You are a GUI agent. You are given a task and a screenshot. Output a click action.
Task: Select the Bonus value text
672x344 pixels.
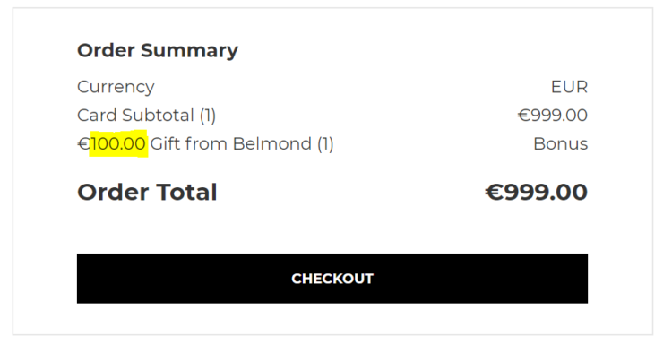[561, 143]
